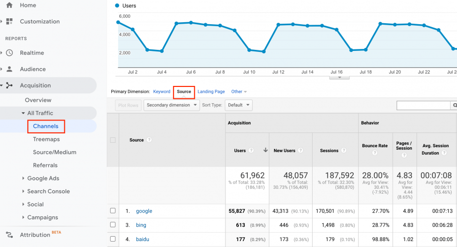Switch primary dimension to Landing Page
Image resolution: width=457 pixels, height=247 pixels.
[x=211, y=91]
